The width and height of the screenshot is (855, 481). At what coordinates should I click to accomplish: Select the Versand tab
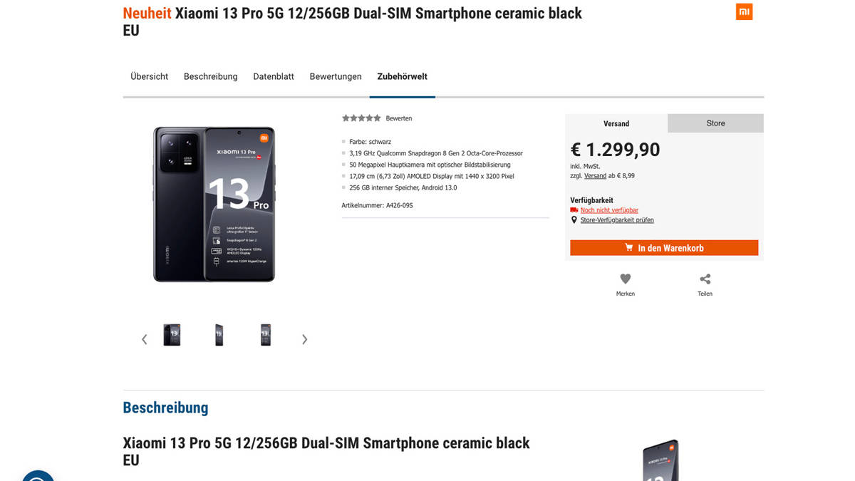[x=616, y=123]
